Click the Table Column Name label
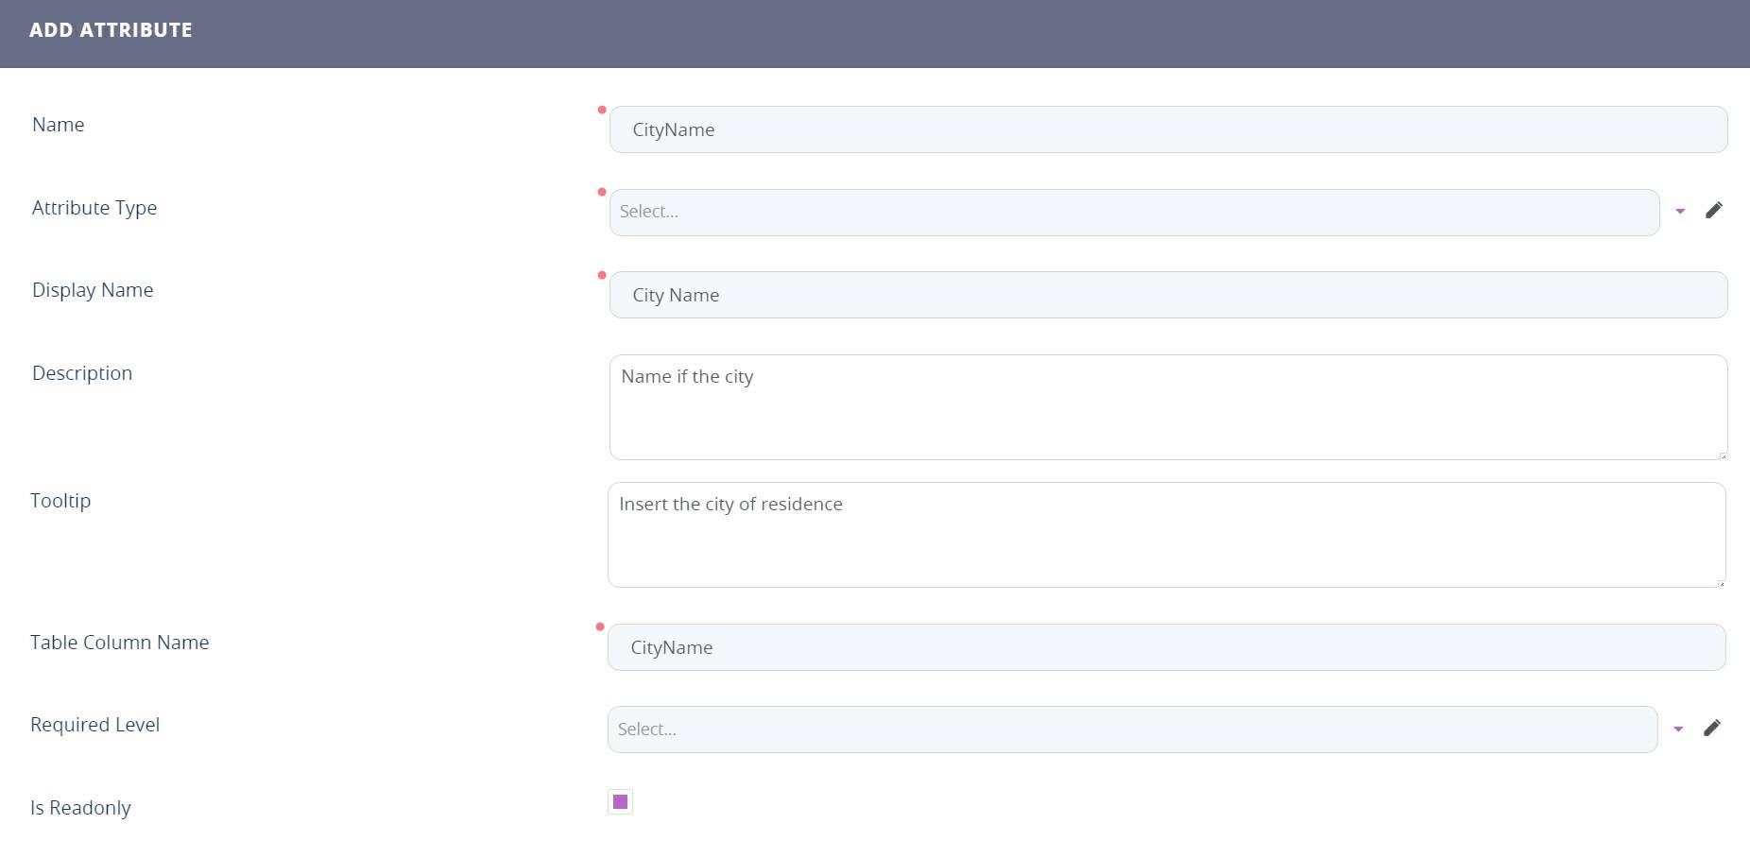The image size is (1750, 841). point(119,643)
